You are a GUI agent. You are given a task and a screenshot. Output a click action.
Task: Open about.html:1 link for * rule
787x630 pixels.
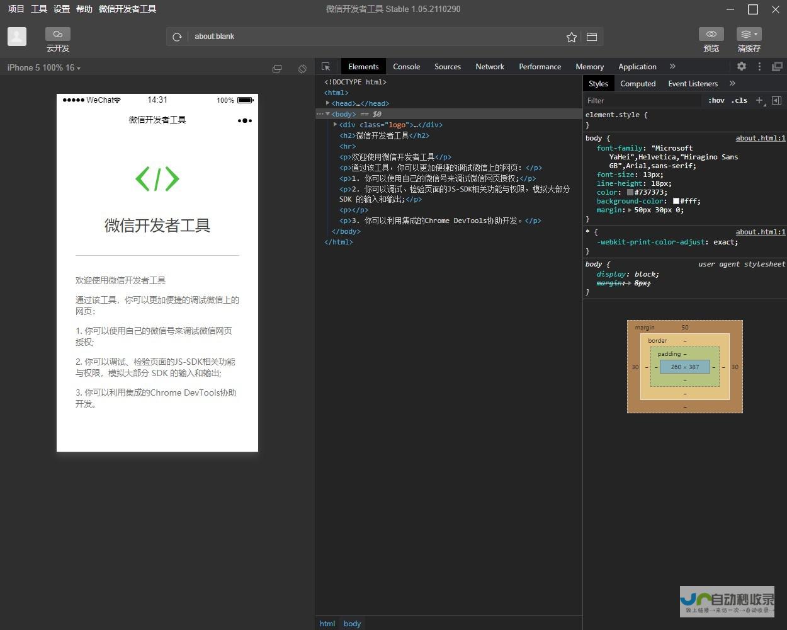761,232
